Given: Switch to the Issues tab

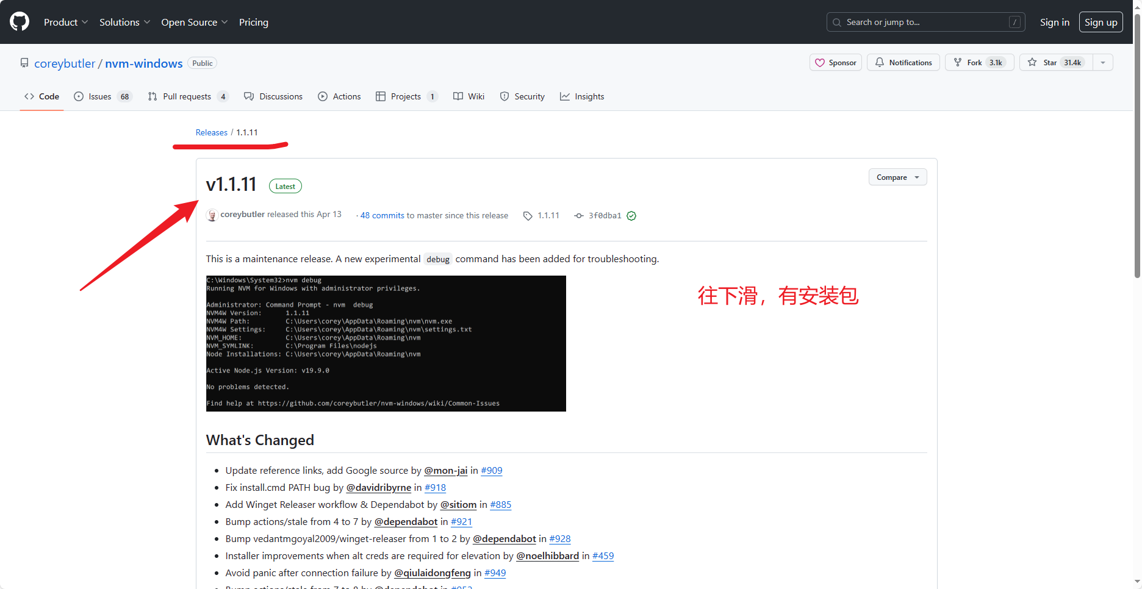Looking at the screenshot, I should coord(102,96).
